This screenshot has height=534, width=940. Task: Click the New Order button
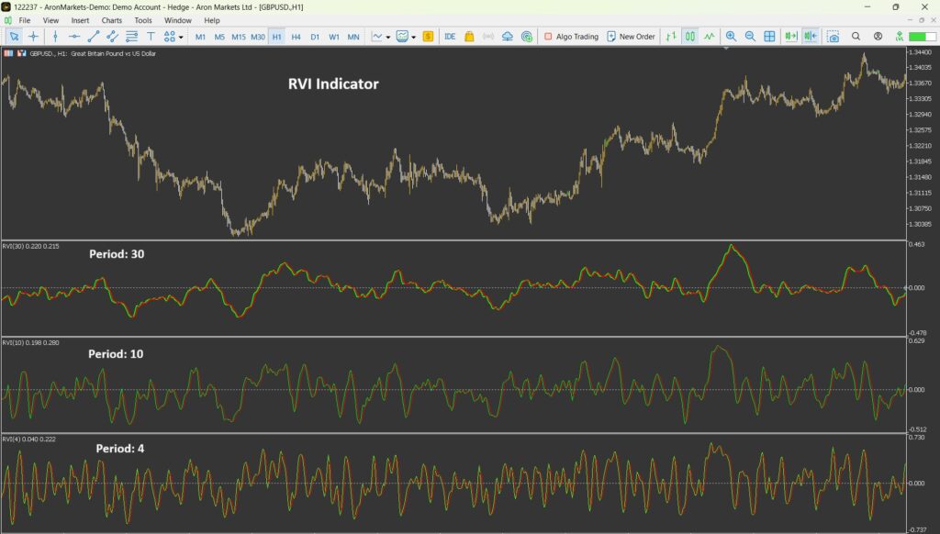pyautogui.click(x=631, y=37)
